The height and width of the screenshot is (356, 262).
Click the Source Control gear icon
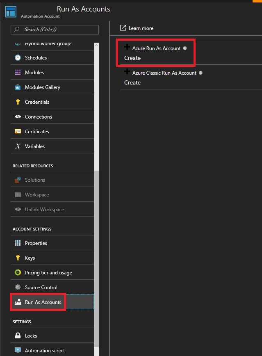pos(18,287)
